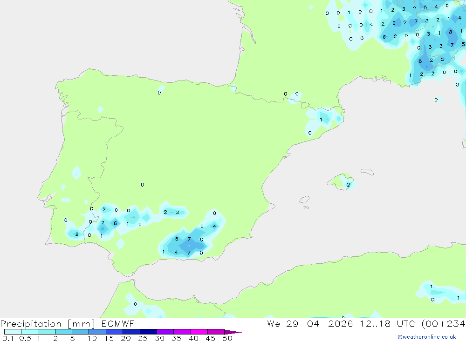Click the 40–45 mm legend color swatch

[x=199, y=332]
